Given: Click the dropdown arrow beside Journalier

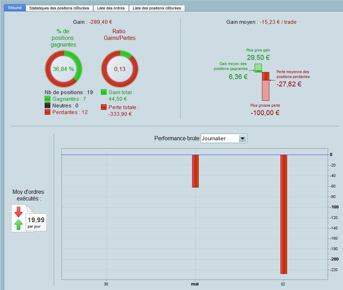Looking at the screenshot, I should pos(242,139).
